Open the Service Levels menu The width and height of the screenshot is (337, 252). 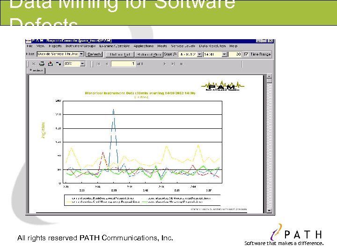183,46
